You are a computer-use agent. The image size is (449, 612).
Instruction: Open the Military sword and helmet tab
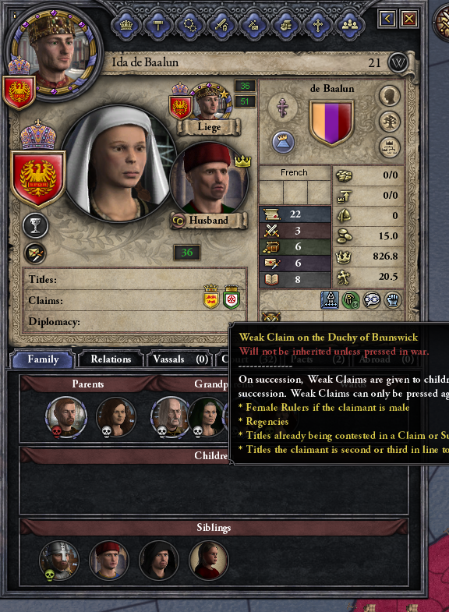[221, 26]
